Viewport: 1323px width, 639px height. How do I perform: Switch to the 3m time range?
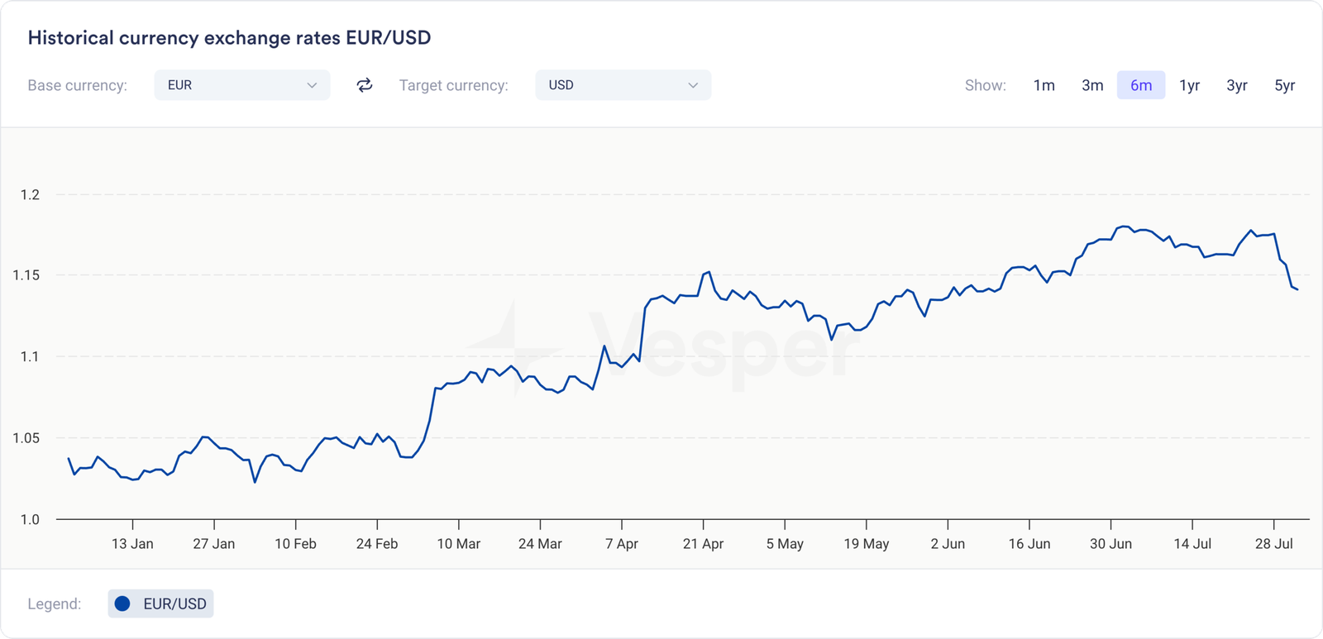click(x=1092, y=85)
